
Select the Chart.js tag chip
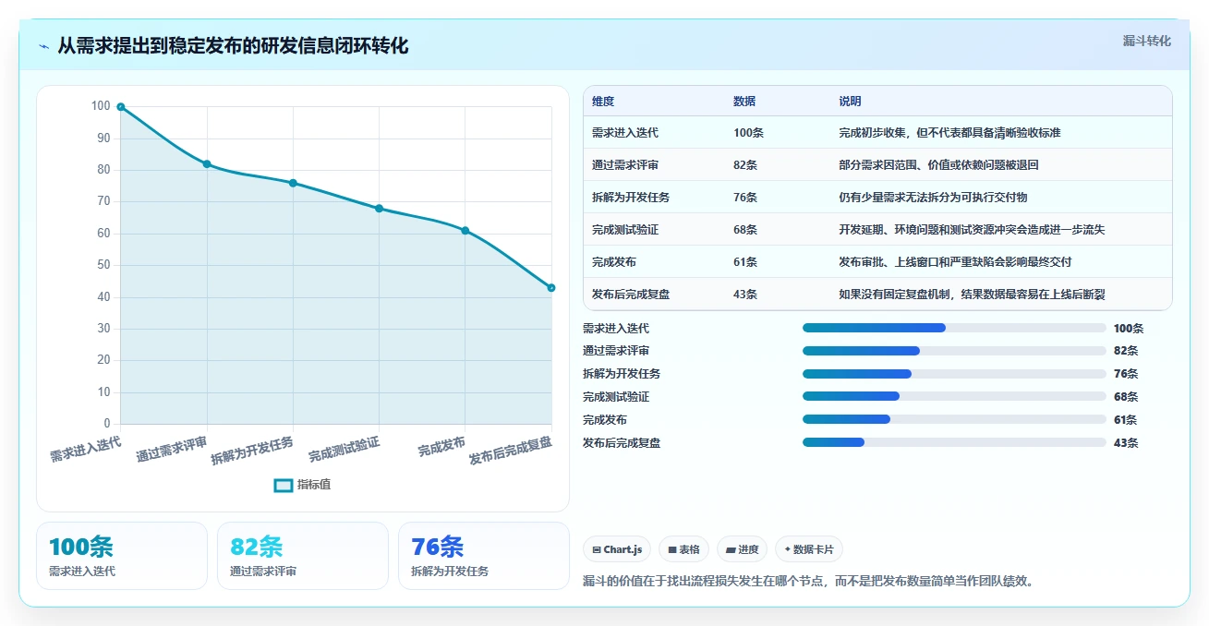click(617, 549)
